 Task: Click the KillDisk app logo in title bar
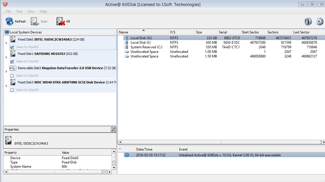5,4
